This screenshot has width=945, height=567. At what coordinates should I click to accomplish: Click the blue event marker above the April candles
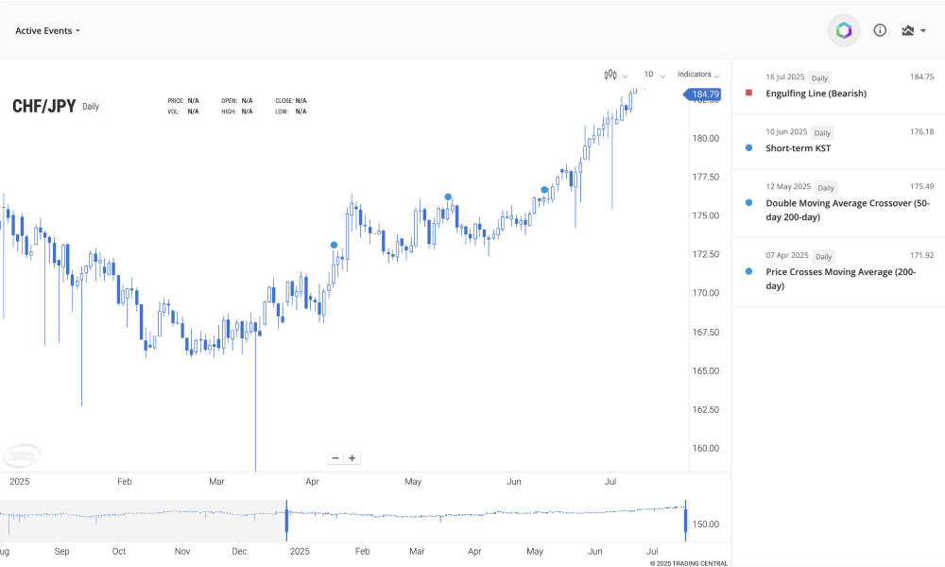pos(334,244)
